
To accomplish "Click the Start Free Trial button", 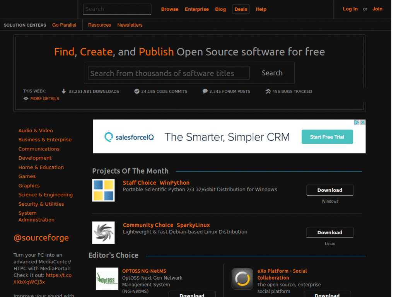I will (x=327, y=137).
